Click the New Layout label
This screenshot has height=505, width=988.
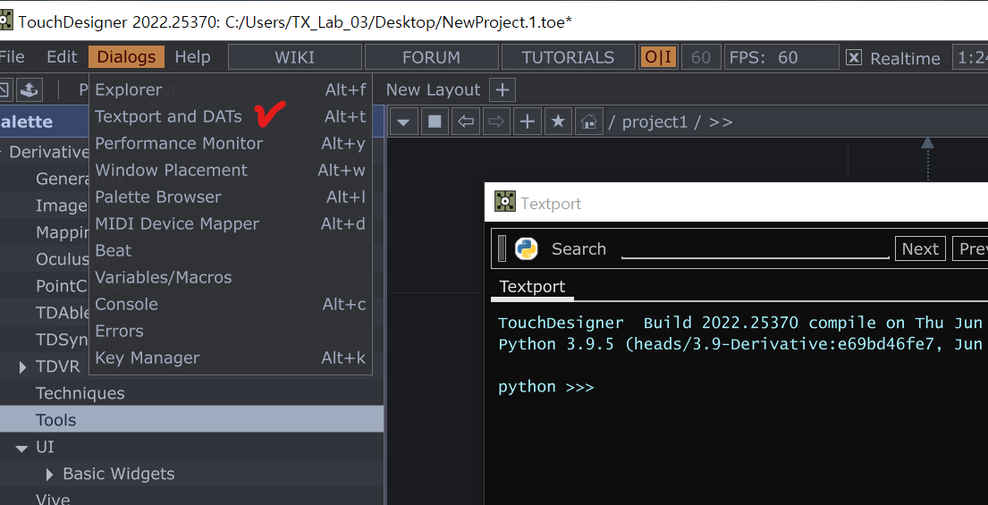(x=433, y=90)
